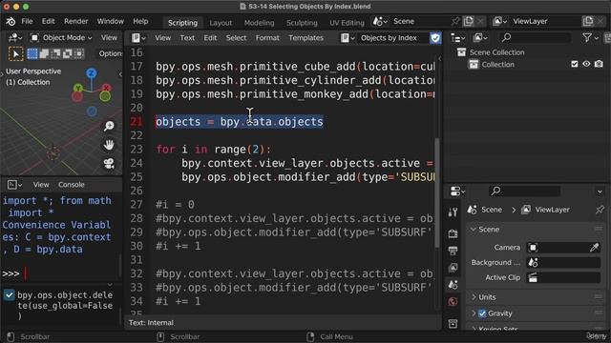Image resolution: width=611 pixels, height=343 pixels.
Task: Open the outliner editor type dropdown
Action: tap(458, 38)
